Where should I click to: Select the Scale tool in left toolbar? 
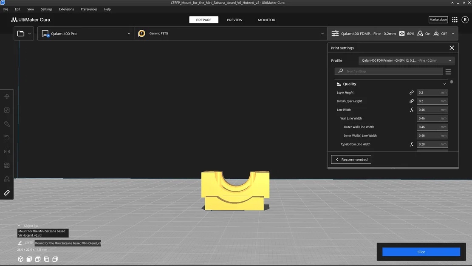click(7, 110)
